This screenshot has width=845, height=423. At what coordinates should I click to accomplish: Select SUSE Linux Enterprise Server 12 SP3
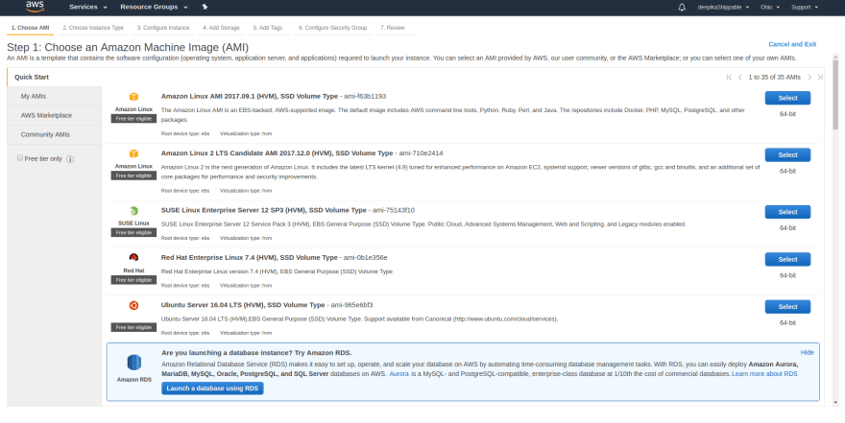pos(787,212)
